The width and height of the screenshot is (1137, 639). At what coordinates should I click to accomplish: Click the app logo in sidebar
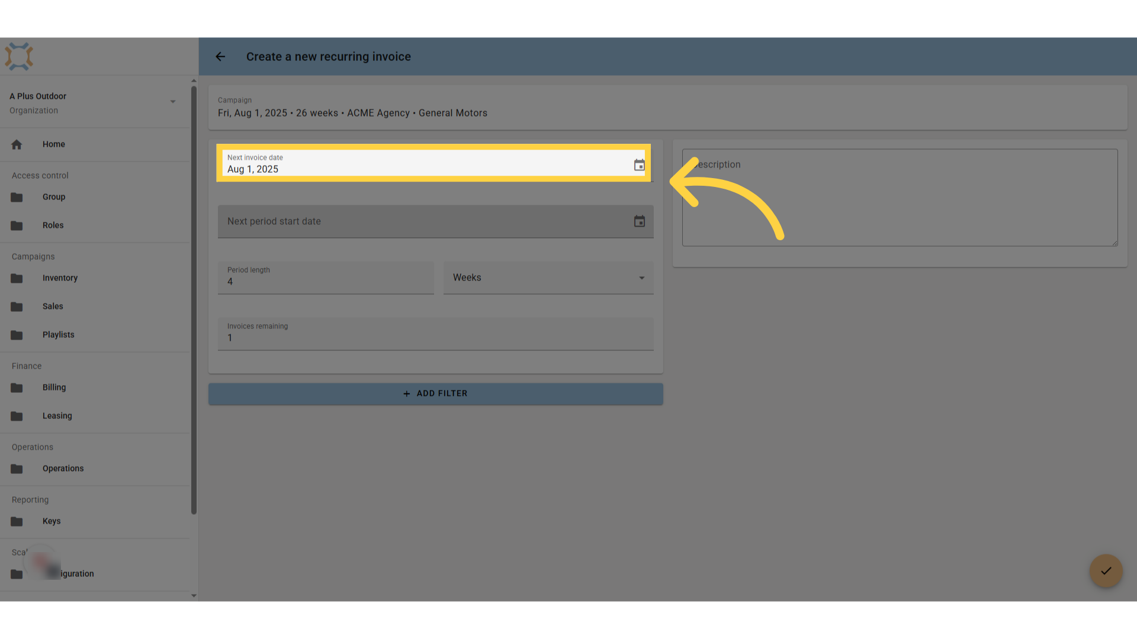[x=19, y=57]
